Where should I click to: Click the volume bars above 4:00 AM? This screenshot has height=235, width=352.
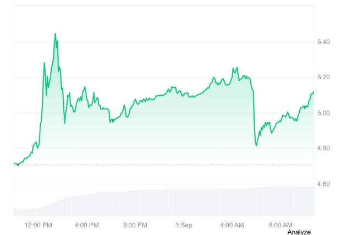click(232, 201)
